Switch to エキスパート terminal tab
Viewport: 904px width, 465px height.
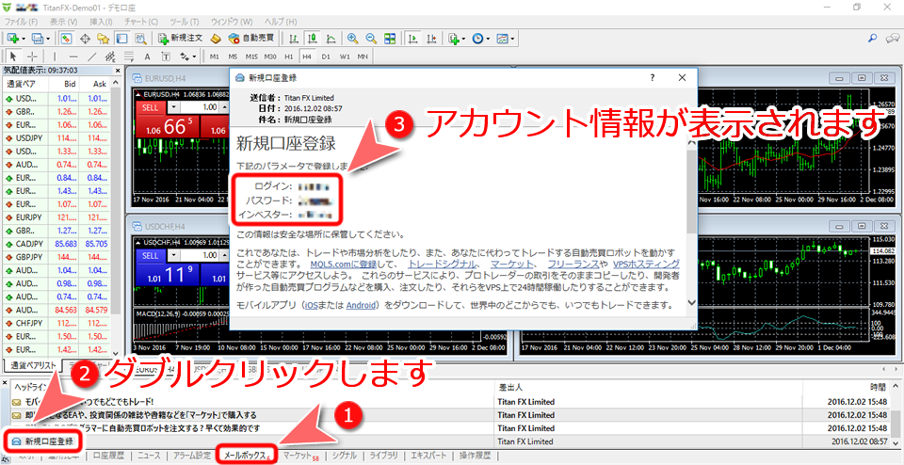[x=428, y=456]
